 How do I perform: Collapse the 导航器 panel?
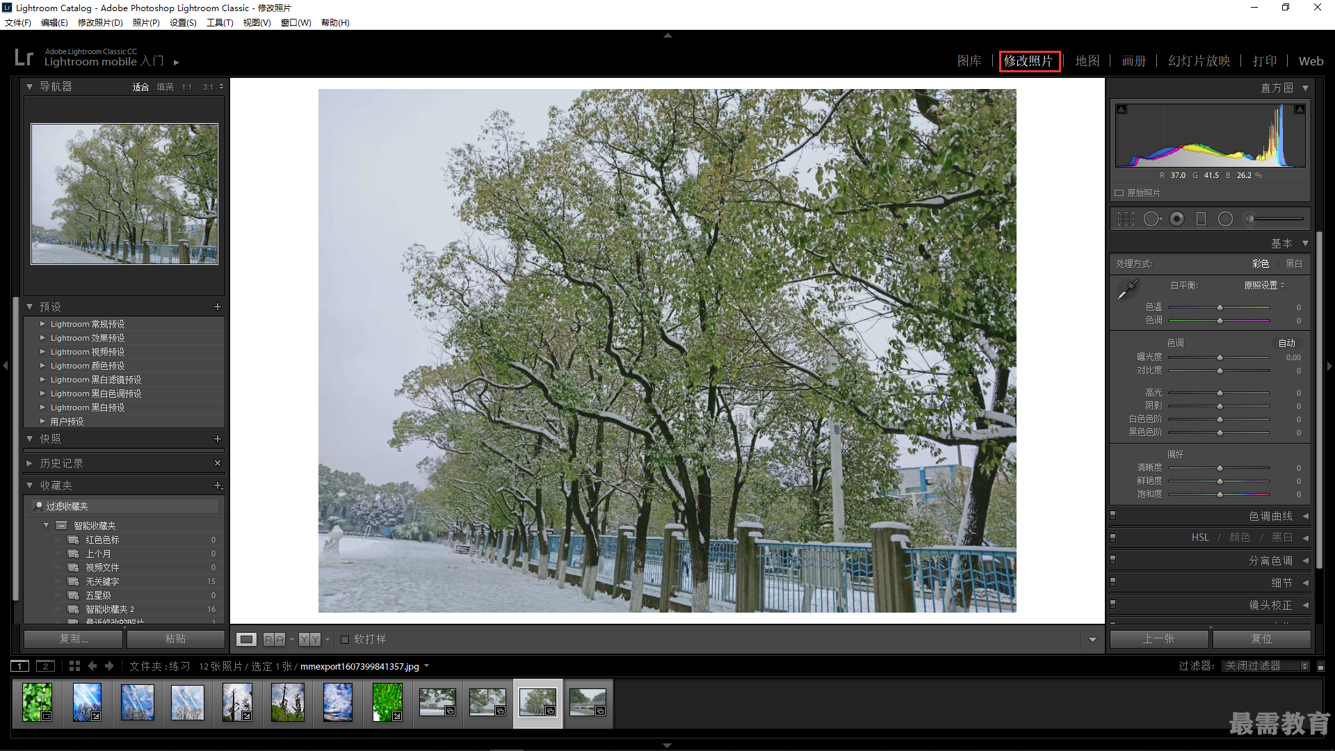[29, 87]
